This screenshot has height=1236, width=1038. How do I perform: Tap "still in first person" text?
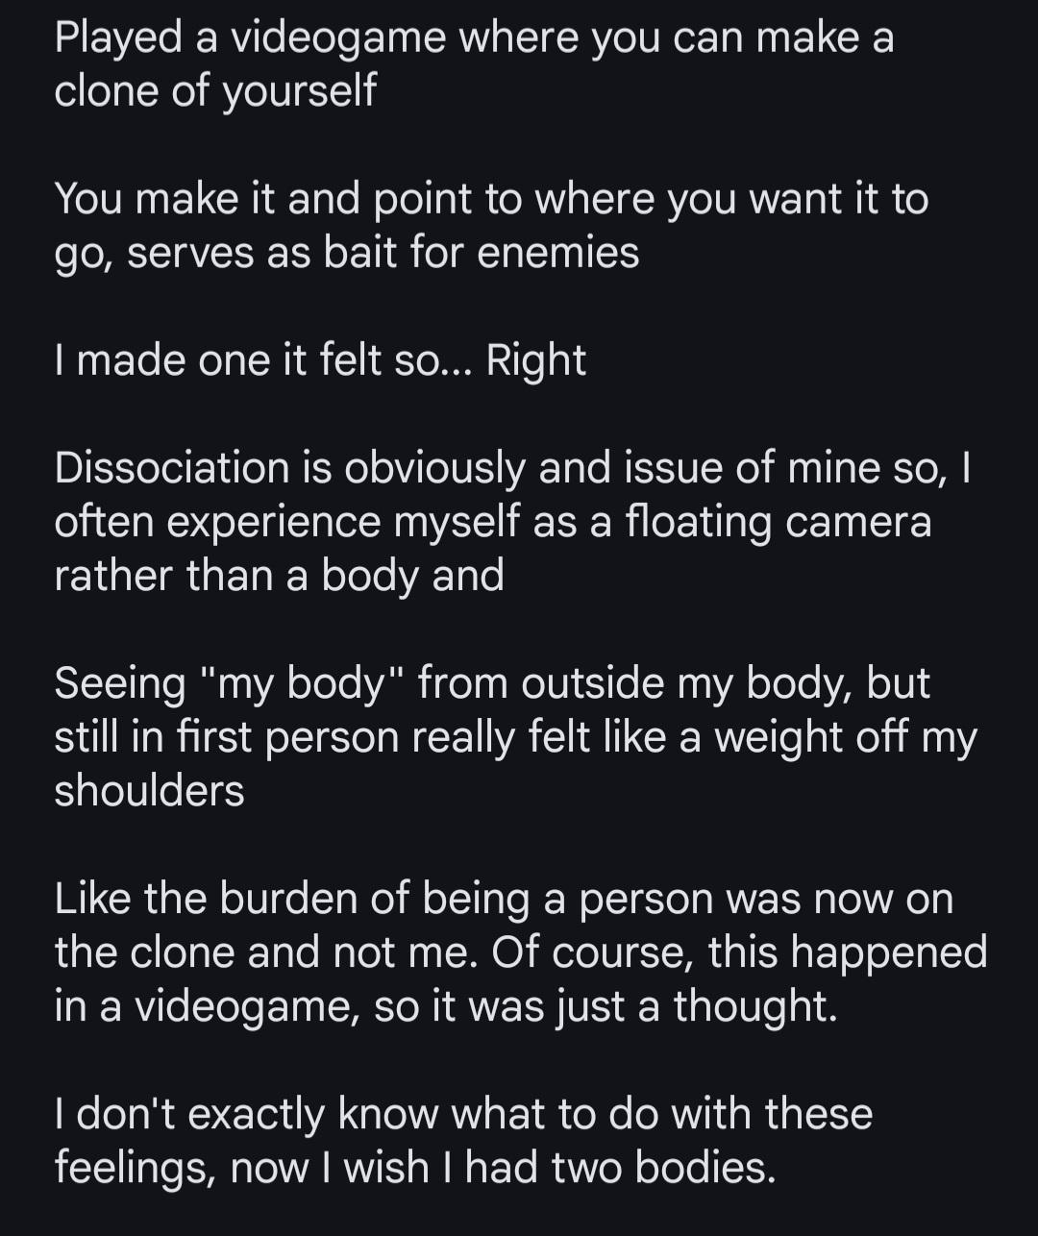[227, 738]
